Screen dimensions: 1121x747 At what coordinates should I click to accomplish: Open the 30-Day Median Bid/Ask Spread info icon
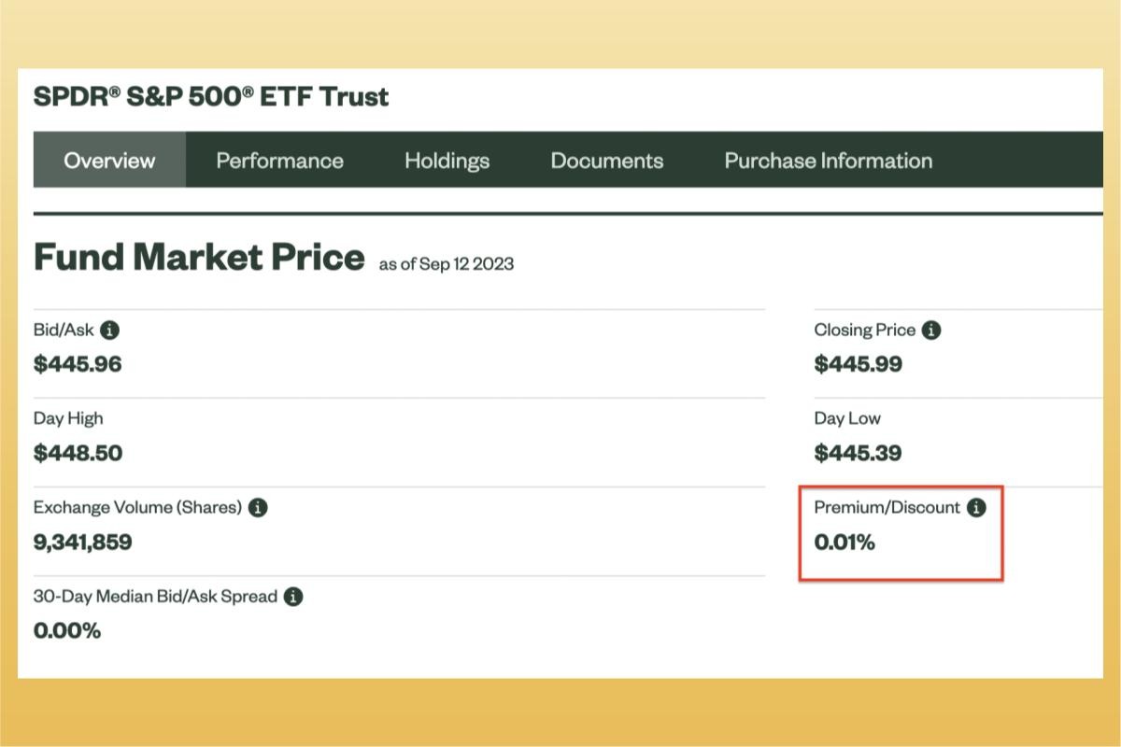(x=291, y=596)
